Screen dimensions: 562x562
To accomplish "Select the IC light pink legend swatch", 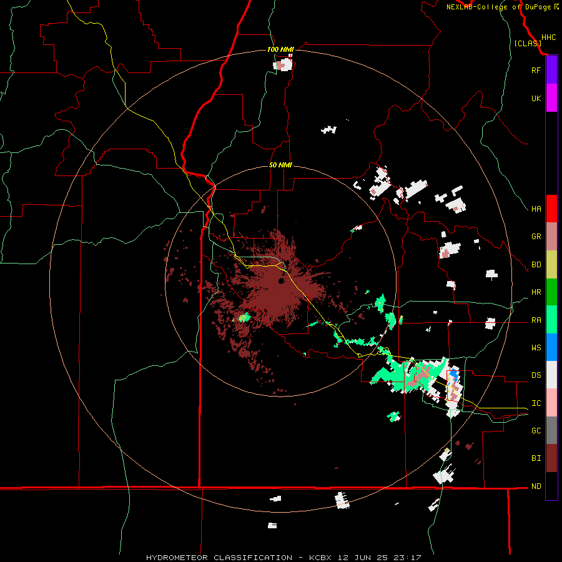I will (551, 403).
